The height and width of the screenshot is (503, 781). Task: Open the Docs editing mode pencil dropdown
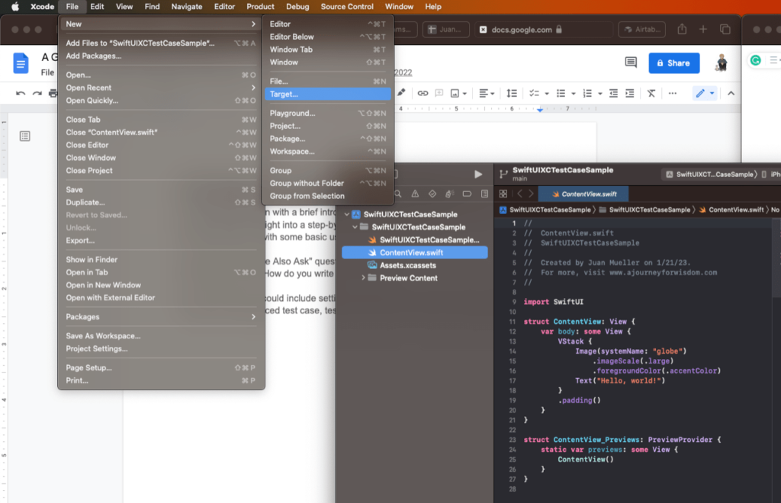(705, 93)
